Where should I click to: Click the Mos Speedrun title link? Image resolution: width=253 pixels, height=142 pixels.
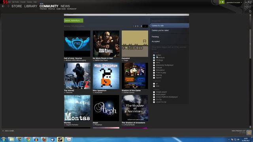(100, 90)
